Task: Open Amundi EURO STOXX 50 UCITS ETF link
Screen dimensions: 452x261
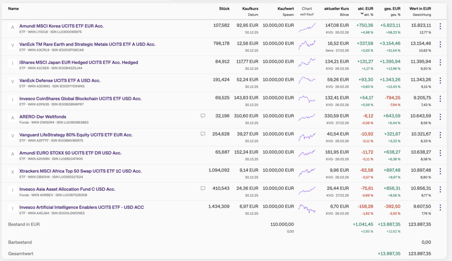Action: [71, 153]
